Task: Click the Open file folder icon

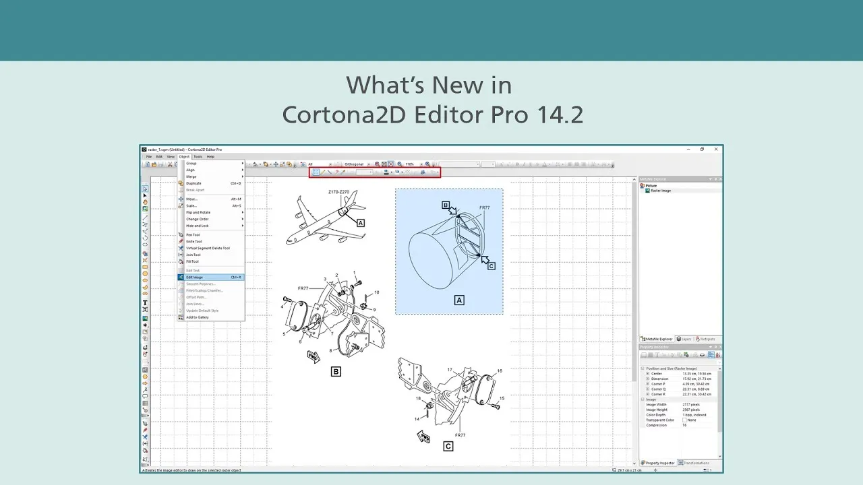Action: coord(154,164)
